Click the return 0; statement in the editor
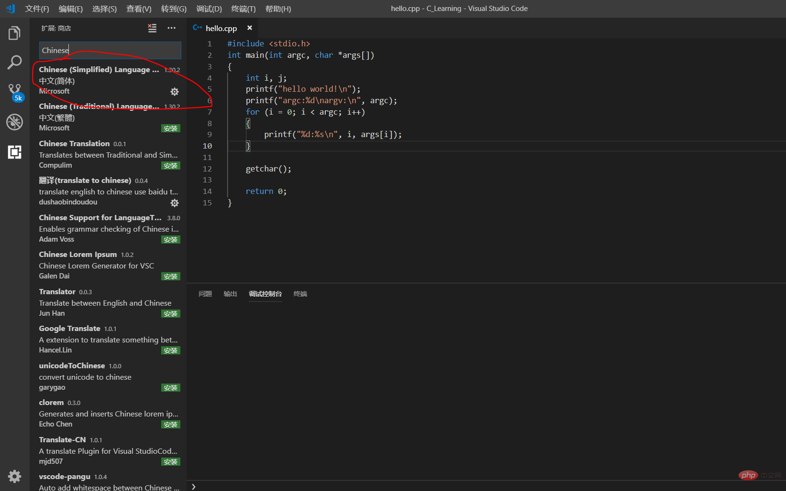This screenshot has width=786, height=491. 266,191
